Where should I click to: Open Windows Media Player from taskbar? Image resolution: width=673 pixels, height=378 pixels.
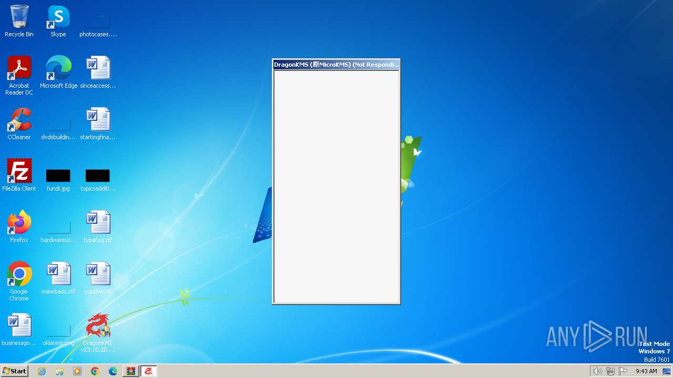[x=77, y=371]
